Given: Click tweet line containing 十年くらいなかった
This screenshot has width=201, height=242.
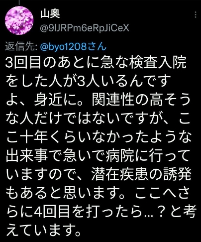Looking at the screenshot, I should coord(99,137).
